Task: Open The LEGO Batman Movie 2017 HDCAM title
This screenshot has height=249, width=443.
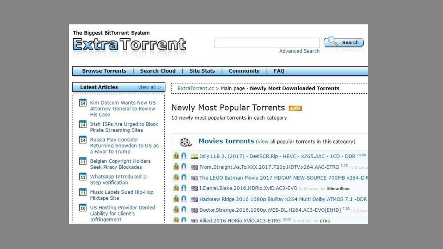Action: coord(284,178)
